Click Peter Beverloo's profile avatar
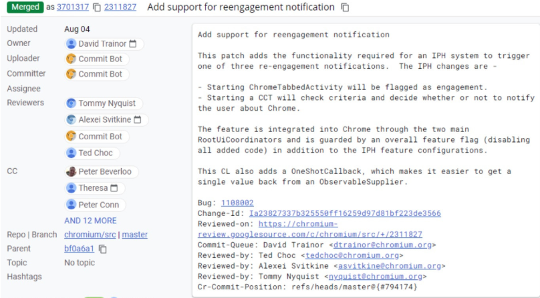Image resolution: width=540 pixels, height=298 pixels. pyautogui.click(x=71, y=171)
